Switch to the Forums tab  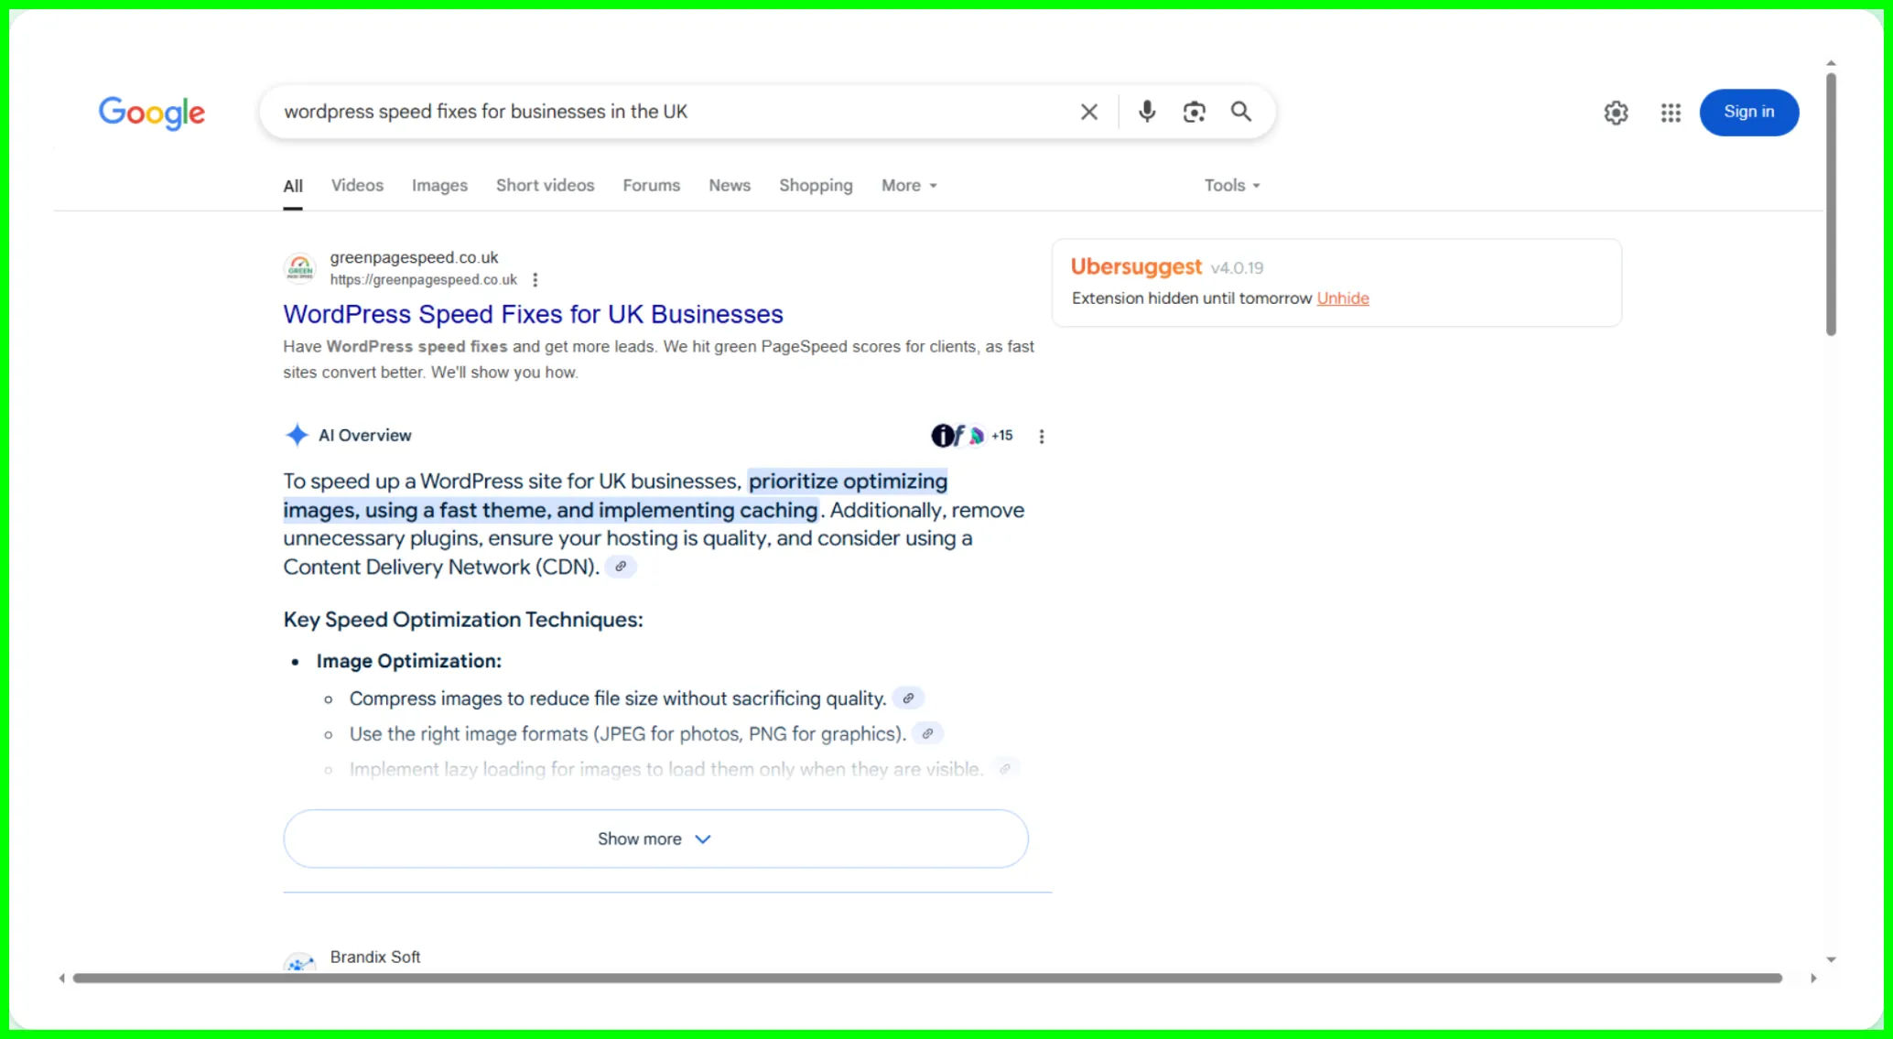tap(651, 186)
